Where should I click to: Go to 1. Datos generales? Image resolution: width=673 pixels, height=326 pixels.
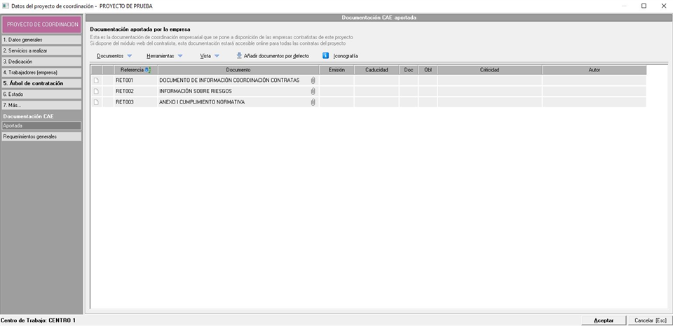(41, 40)
